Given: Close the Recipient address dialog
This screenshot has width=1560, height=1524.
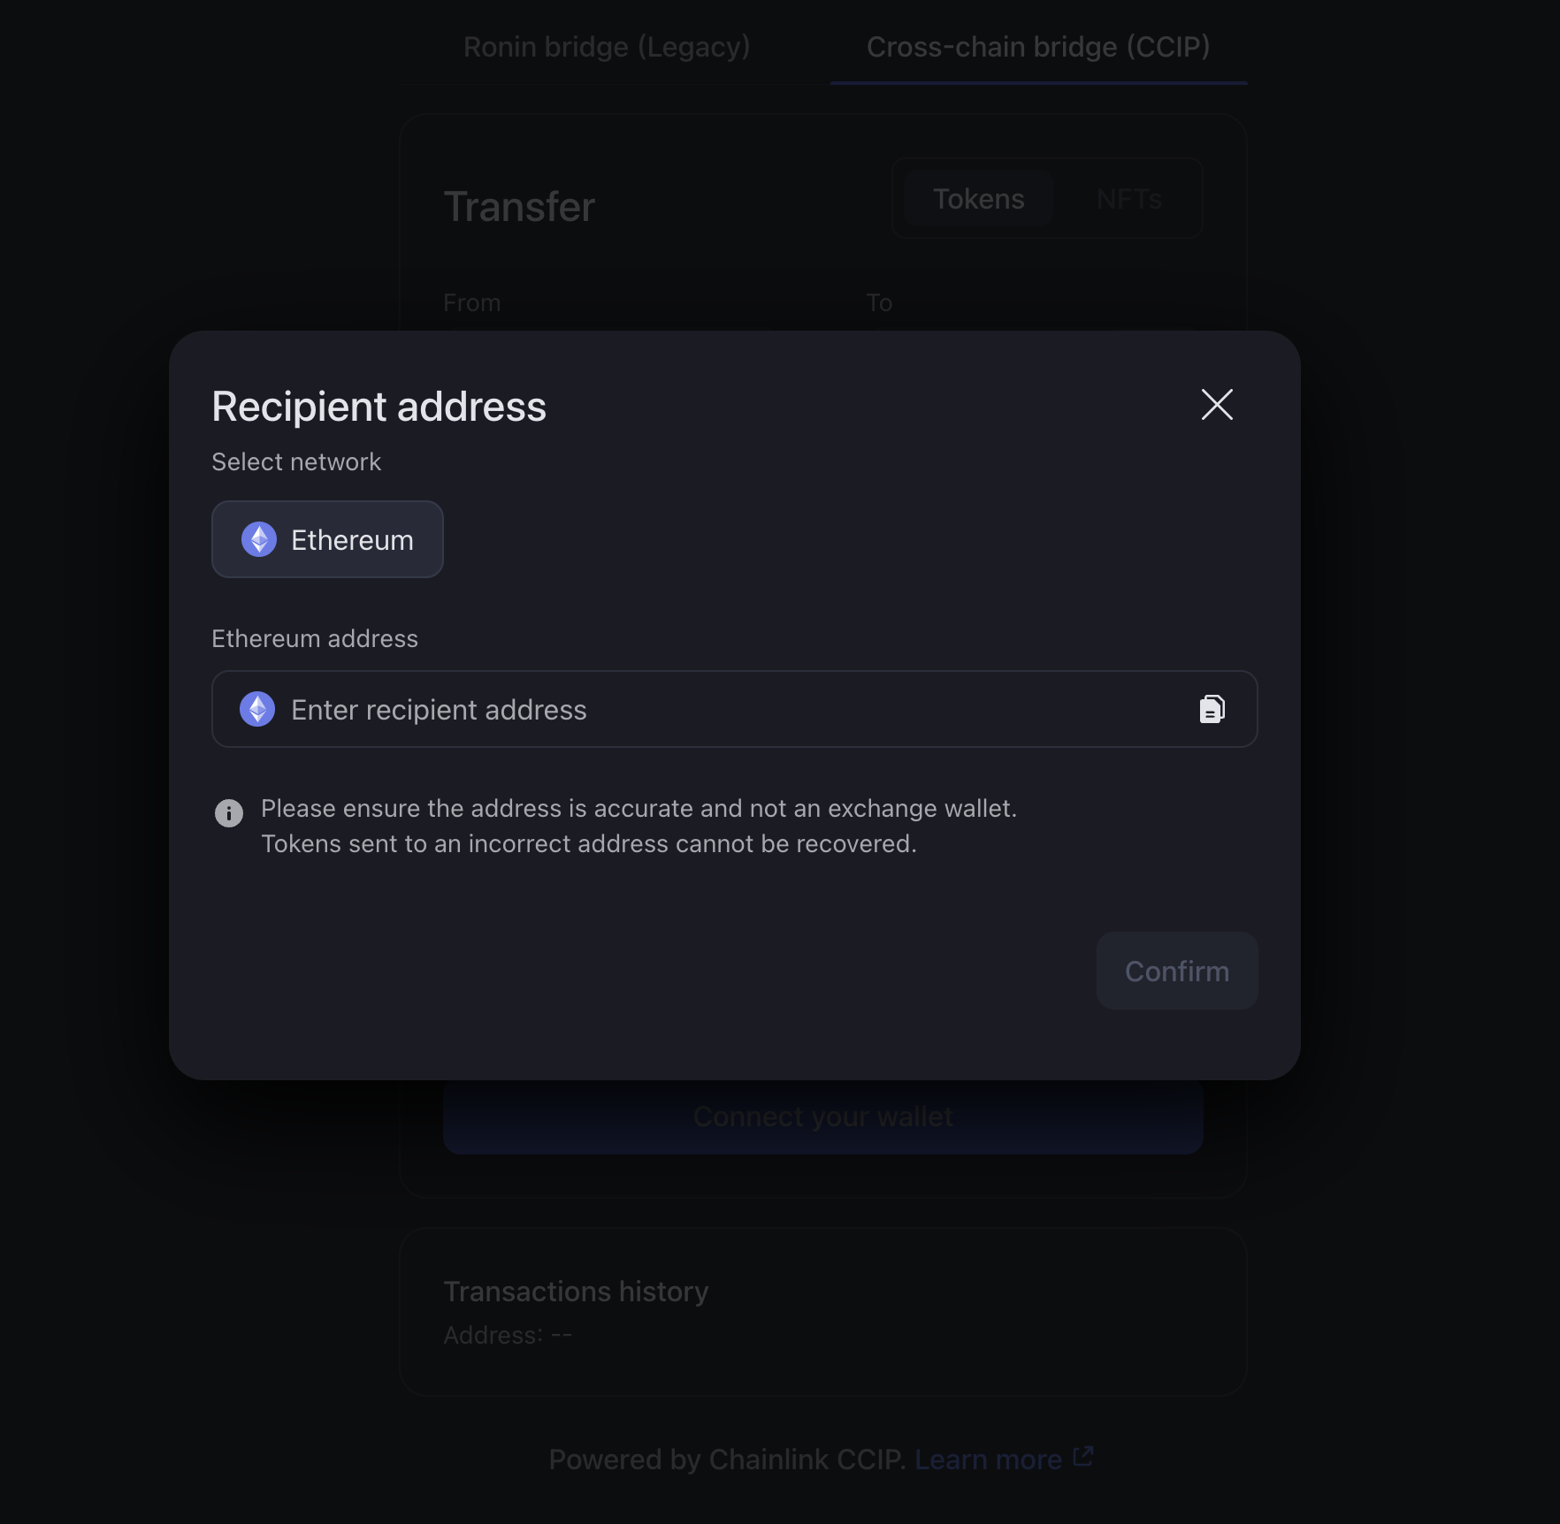Looking at the screenshot, I should [x=1217, y=405].
